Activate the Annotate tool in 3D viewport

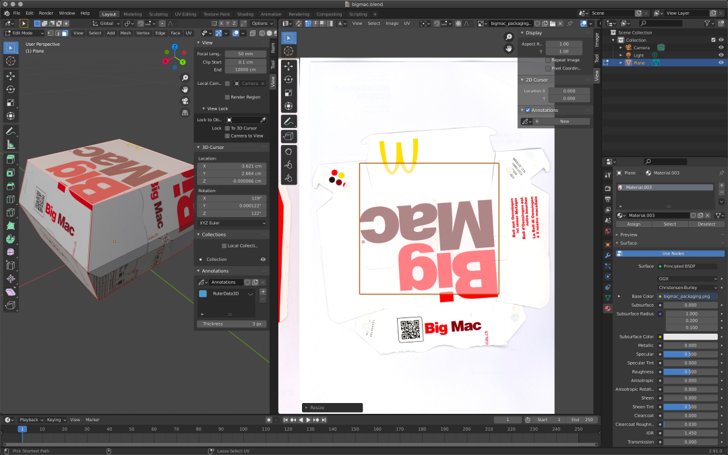11,131
